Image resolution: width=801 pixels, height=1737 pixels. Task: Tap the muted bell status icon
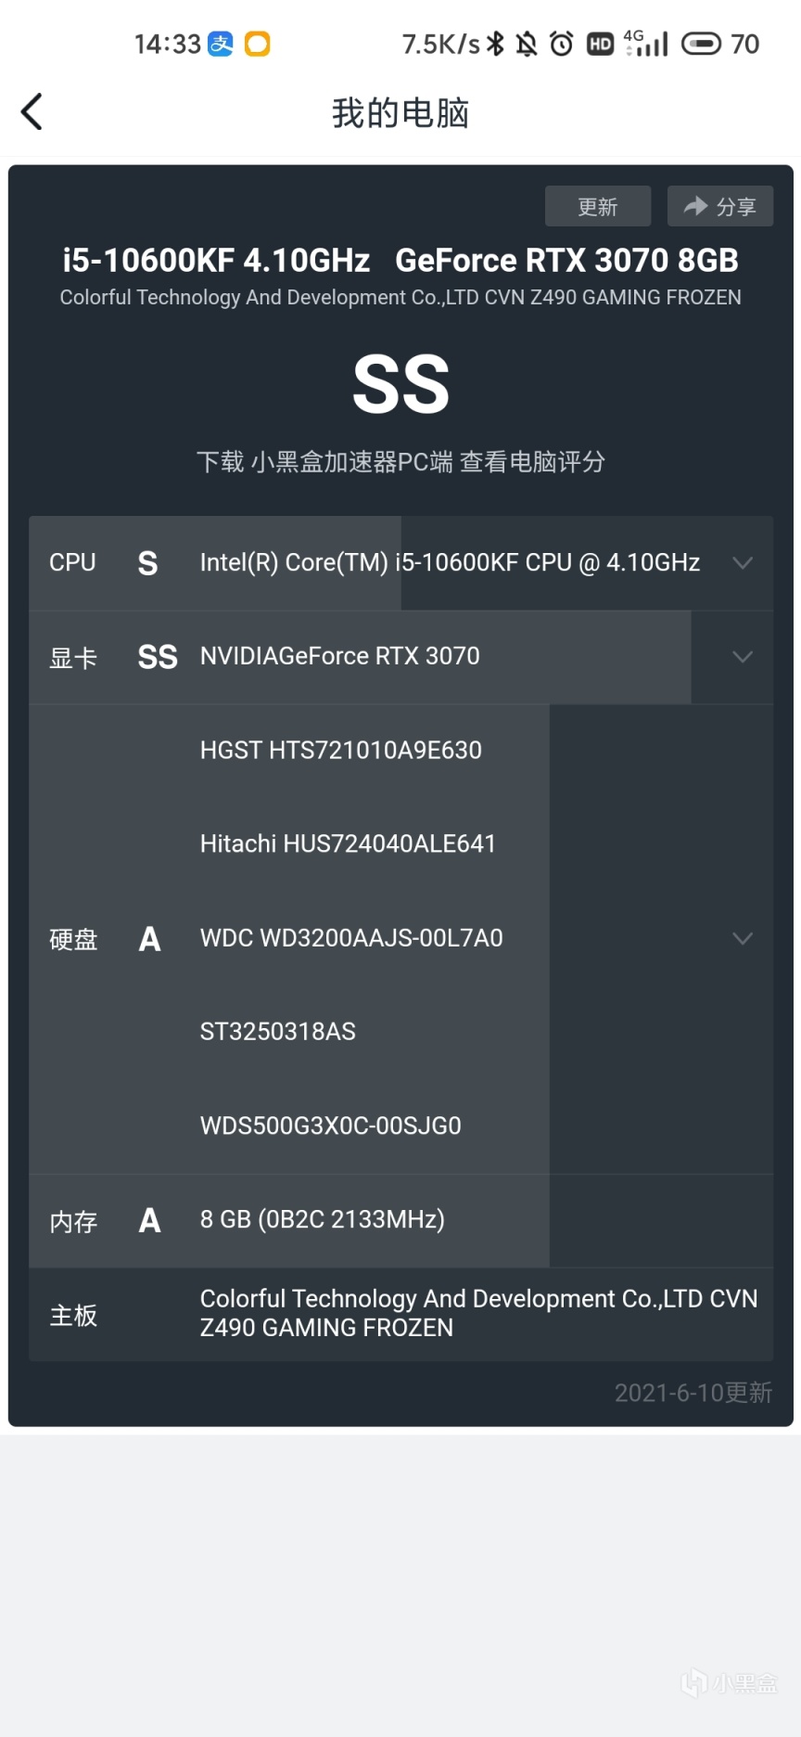pyautogui.click(x=527, y=44)
